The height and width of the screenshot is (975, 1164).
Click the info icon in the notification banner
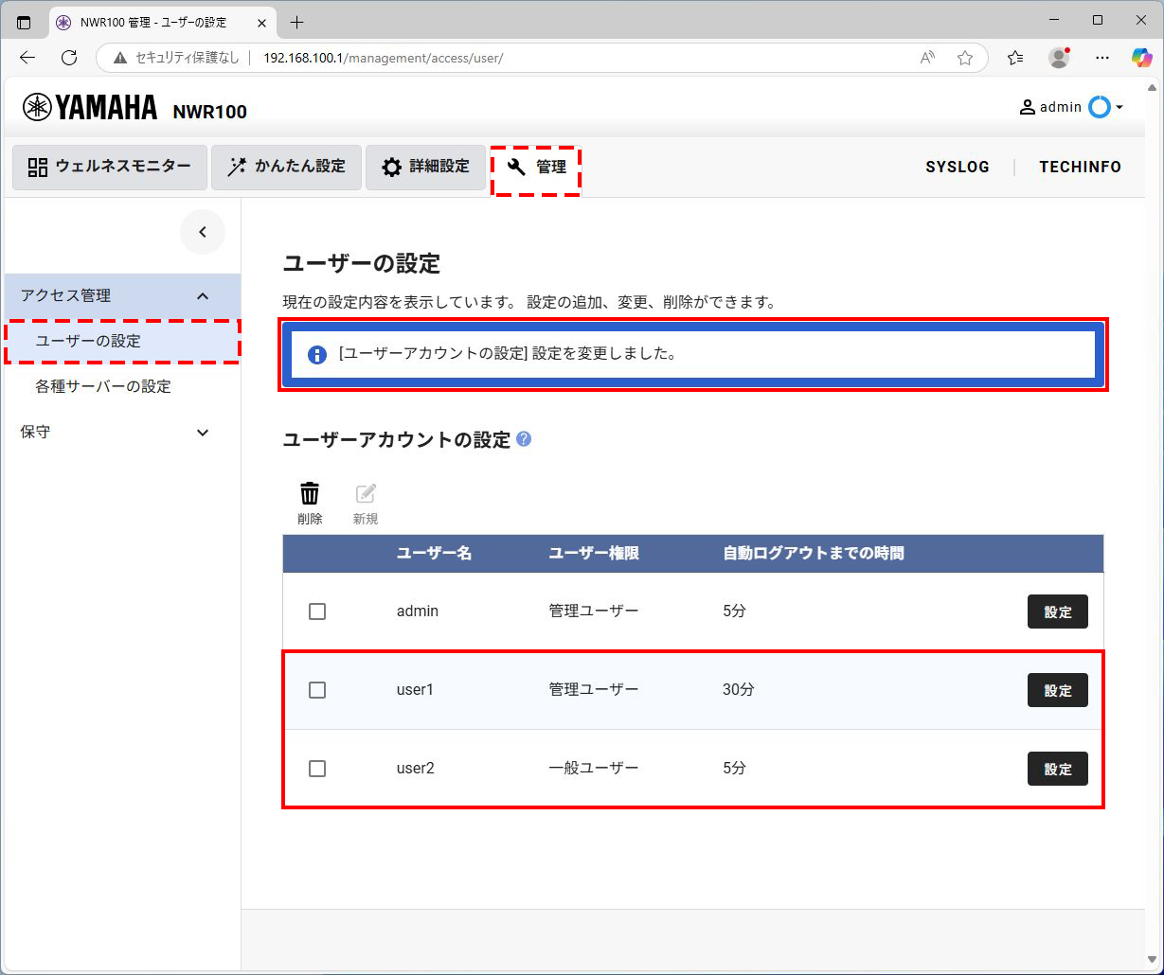tap(316, 355)
